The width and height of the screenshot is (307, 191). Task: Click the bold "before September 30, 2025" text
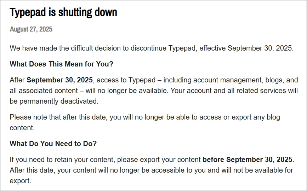pyautogui.click(x=248, y=160)
